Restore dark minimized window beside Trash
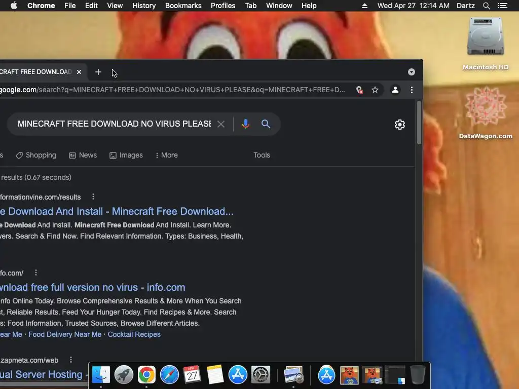Image resolution: width=519 pixels, height=389 pixels. point(395,375)
